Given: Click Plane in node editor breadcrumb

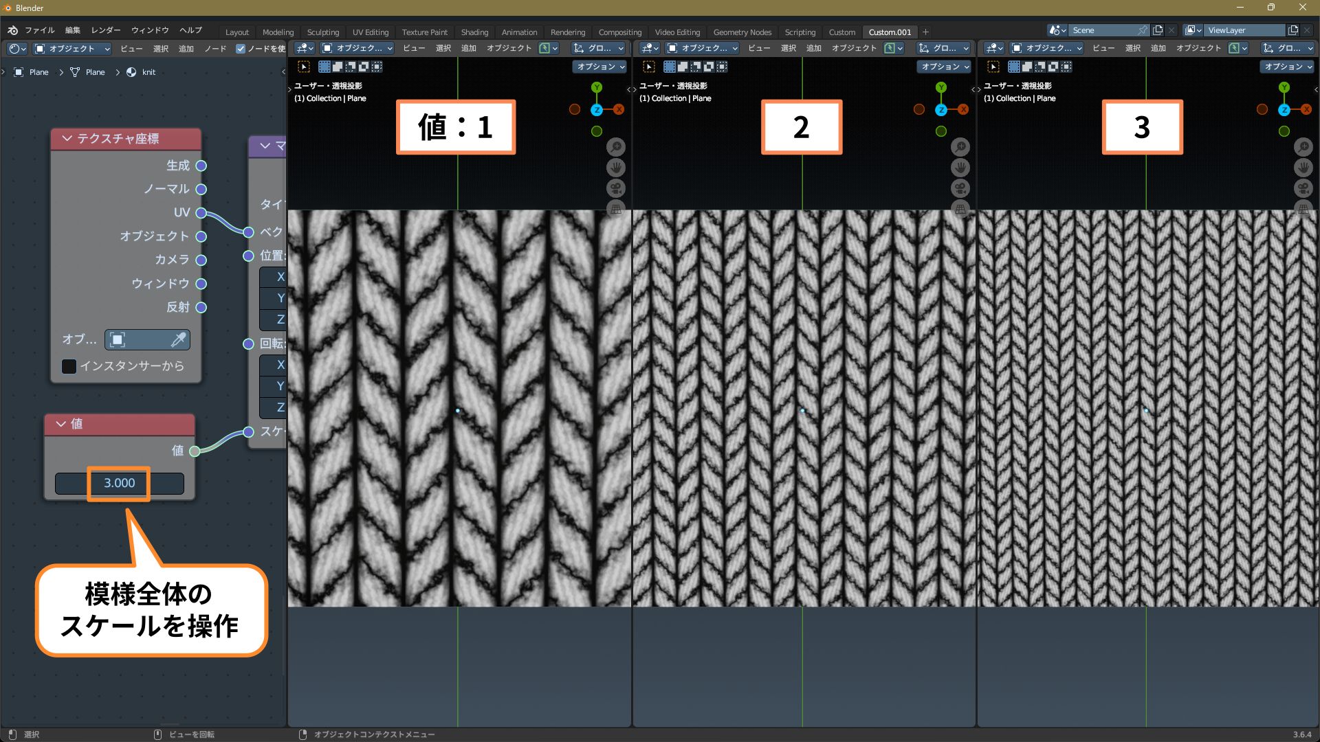Looking at the screenshot, I should click(38, 72).
